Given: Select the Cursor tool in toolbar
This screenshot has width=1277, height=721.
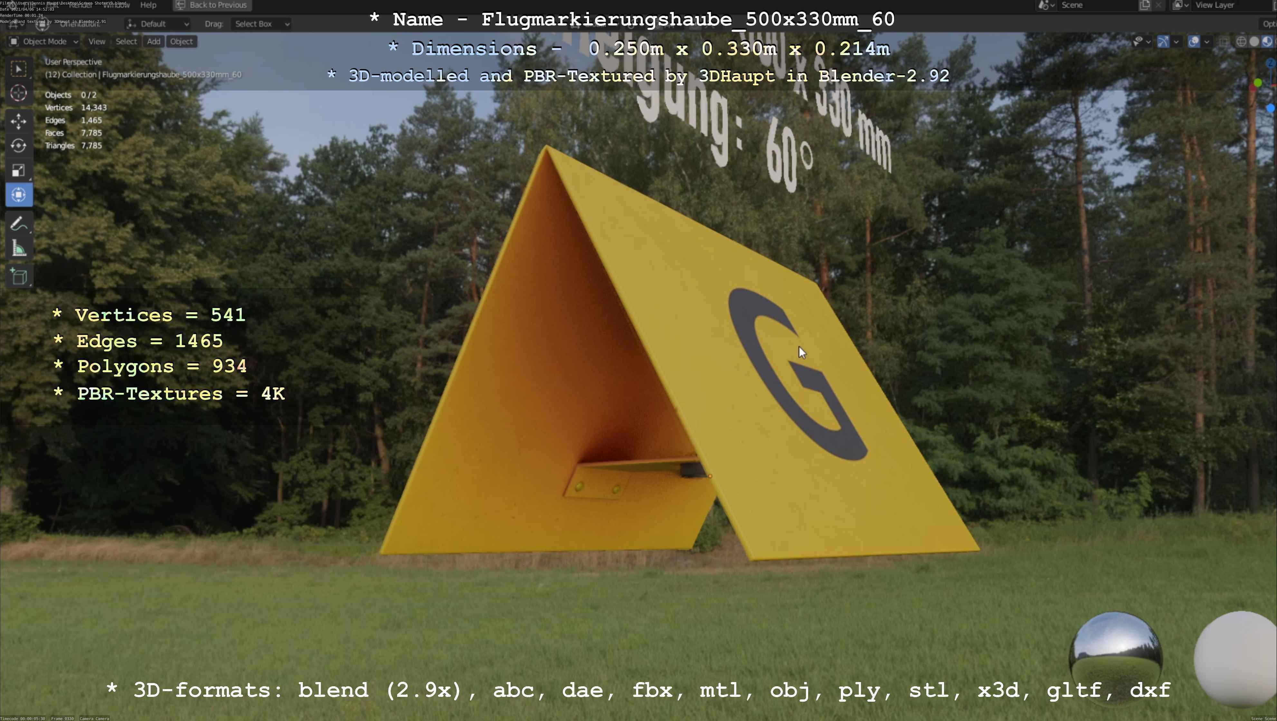Looking at the screenshot, I should 19,93.
